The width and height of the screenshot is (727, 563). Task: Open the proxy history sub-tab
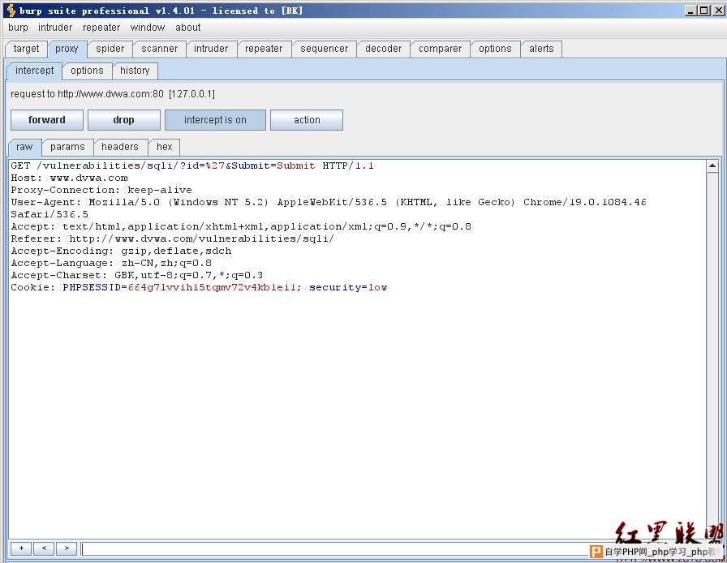(135, 71)
